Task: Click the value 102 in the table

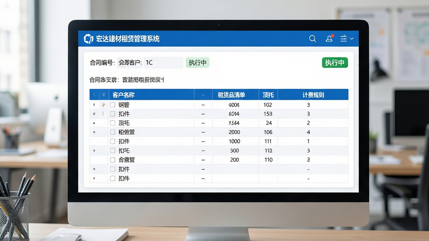Action: (268, 105)
